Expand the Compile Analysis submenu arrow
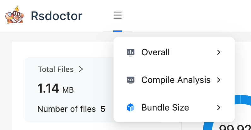Image resolution: width=251 pixels, height=130 pixels. point(219,80)
